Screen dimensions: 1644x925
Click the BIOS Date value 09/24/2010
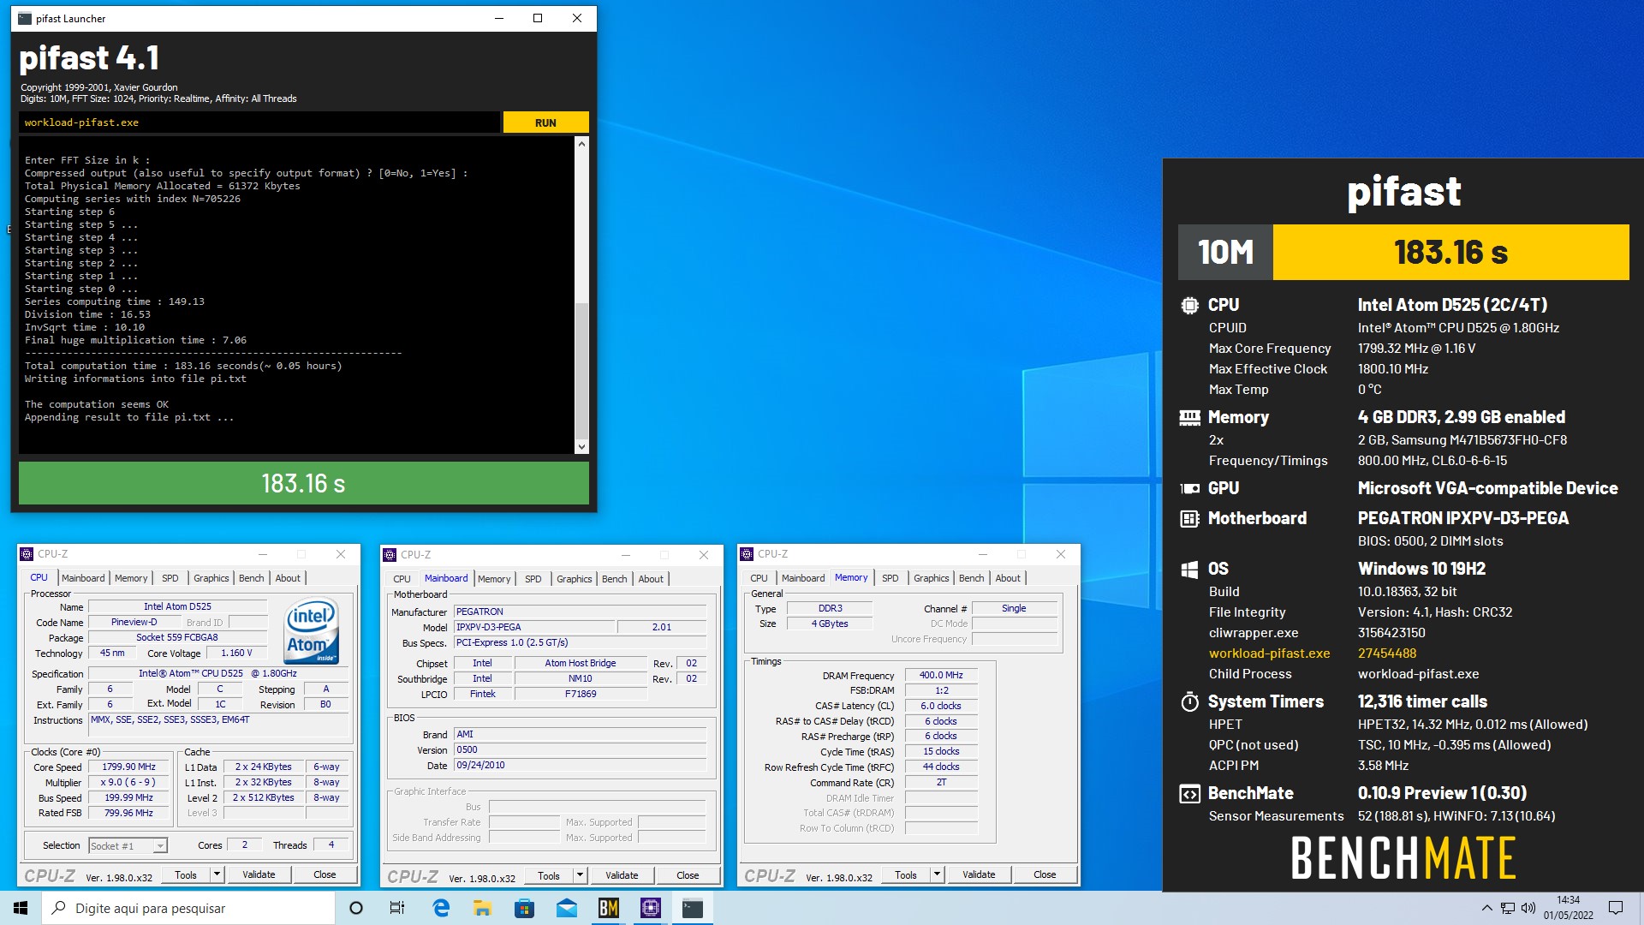[581, 766]
